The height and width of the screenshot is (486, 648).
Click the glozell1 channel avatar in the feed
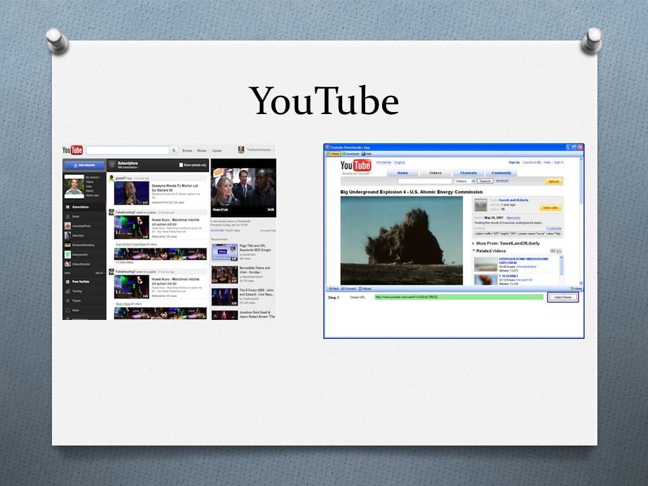(x=111, y=178)
